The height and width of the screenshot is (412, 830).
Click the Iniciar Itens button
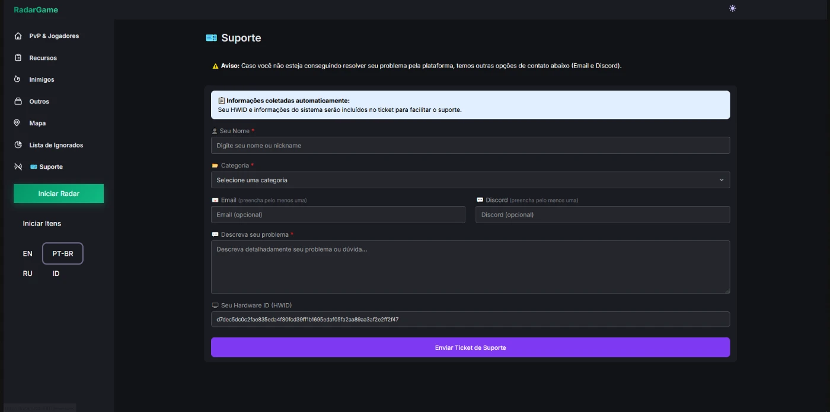42,224
